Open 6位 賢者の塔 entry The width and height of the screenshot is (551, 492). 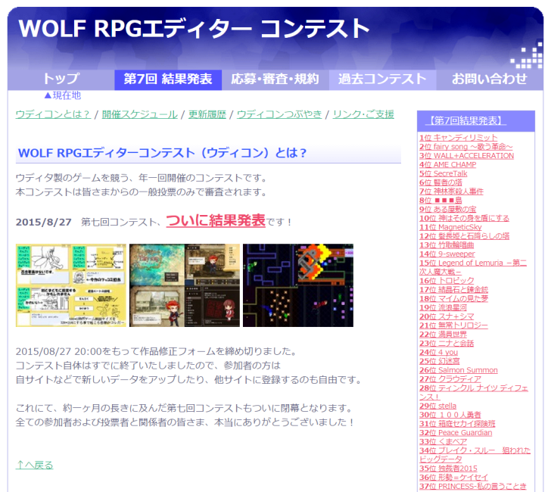440,182
